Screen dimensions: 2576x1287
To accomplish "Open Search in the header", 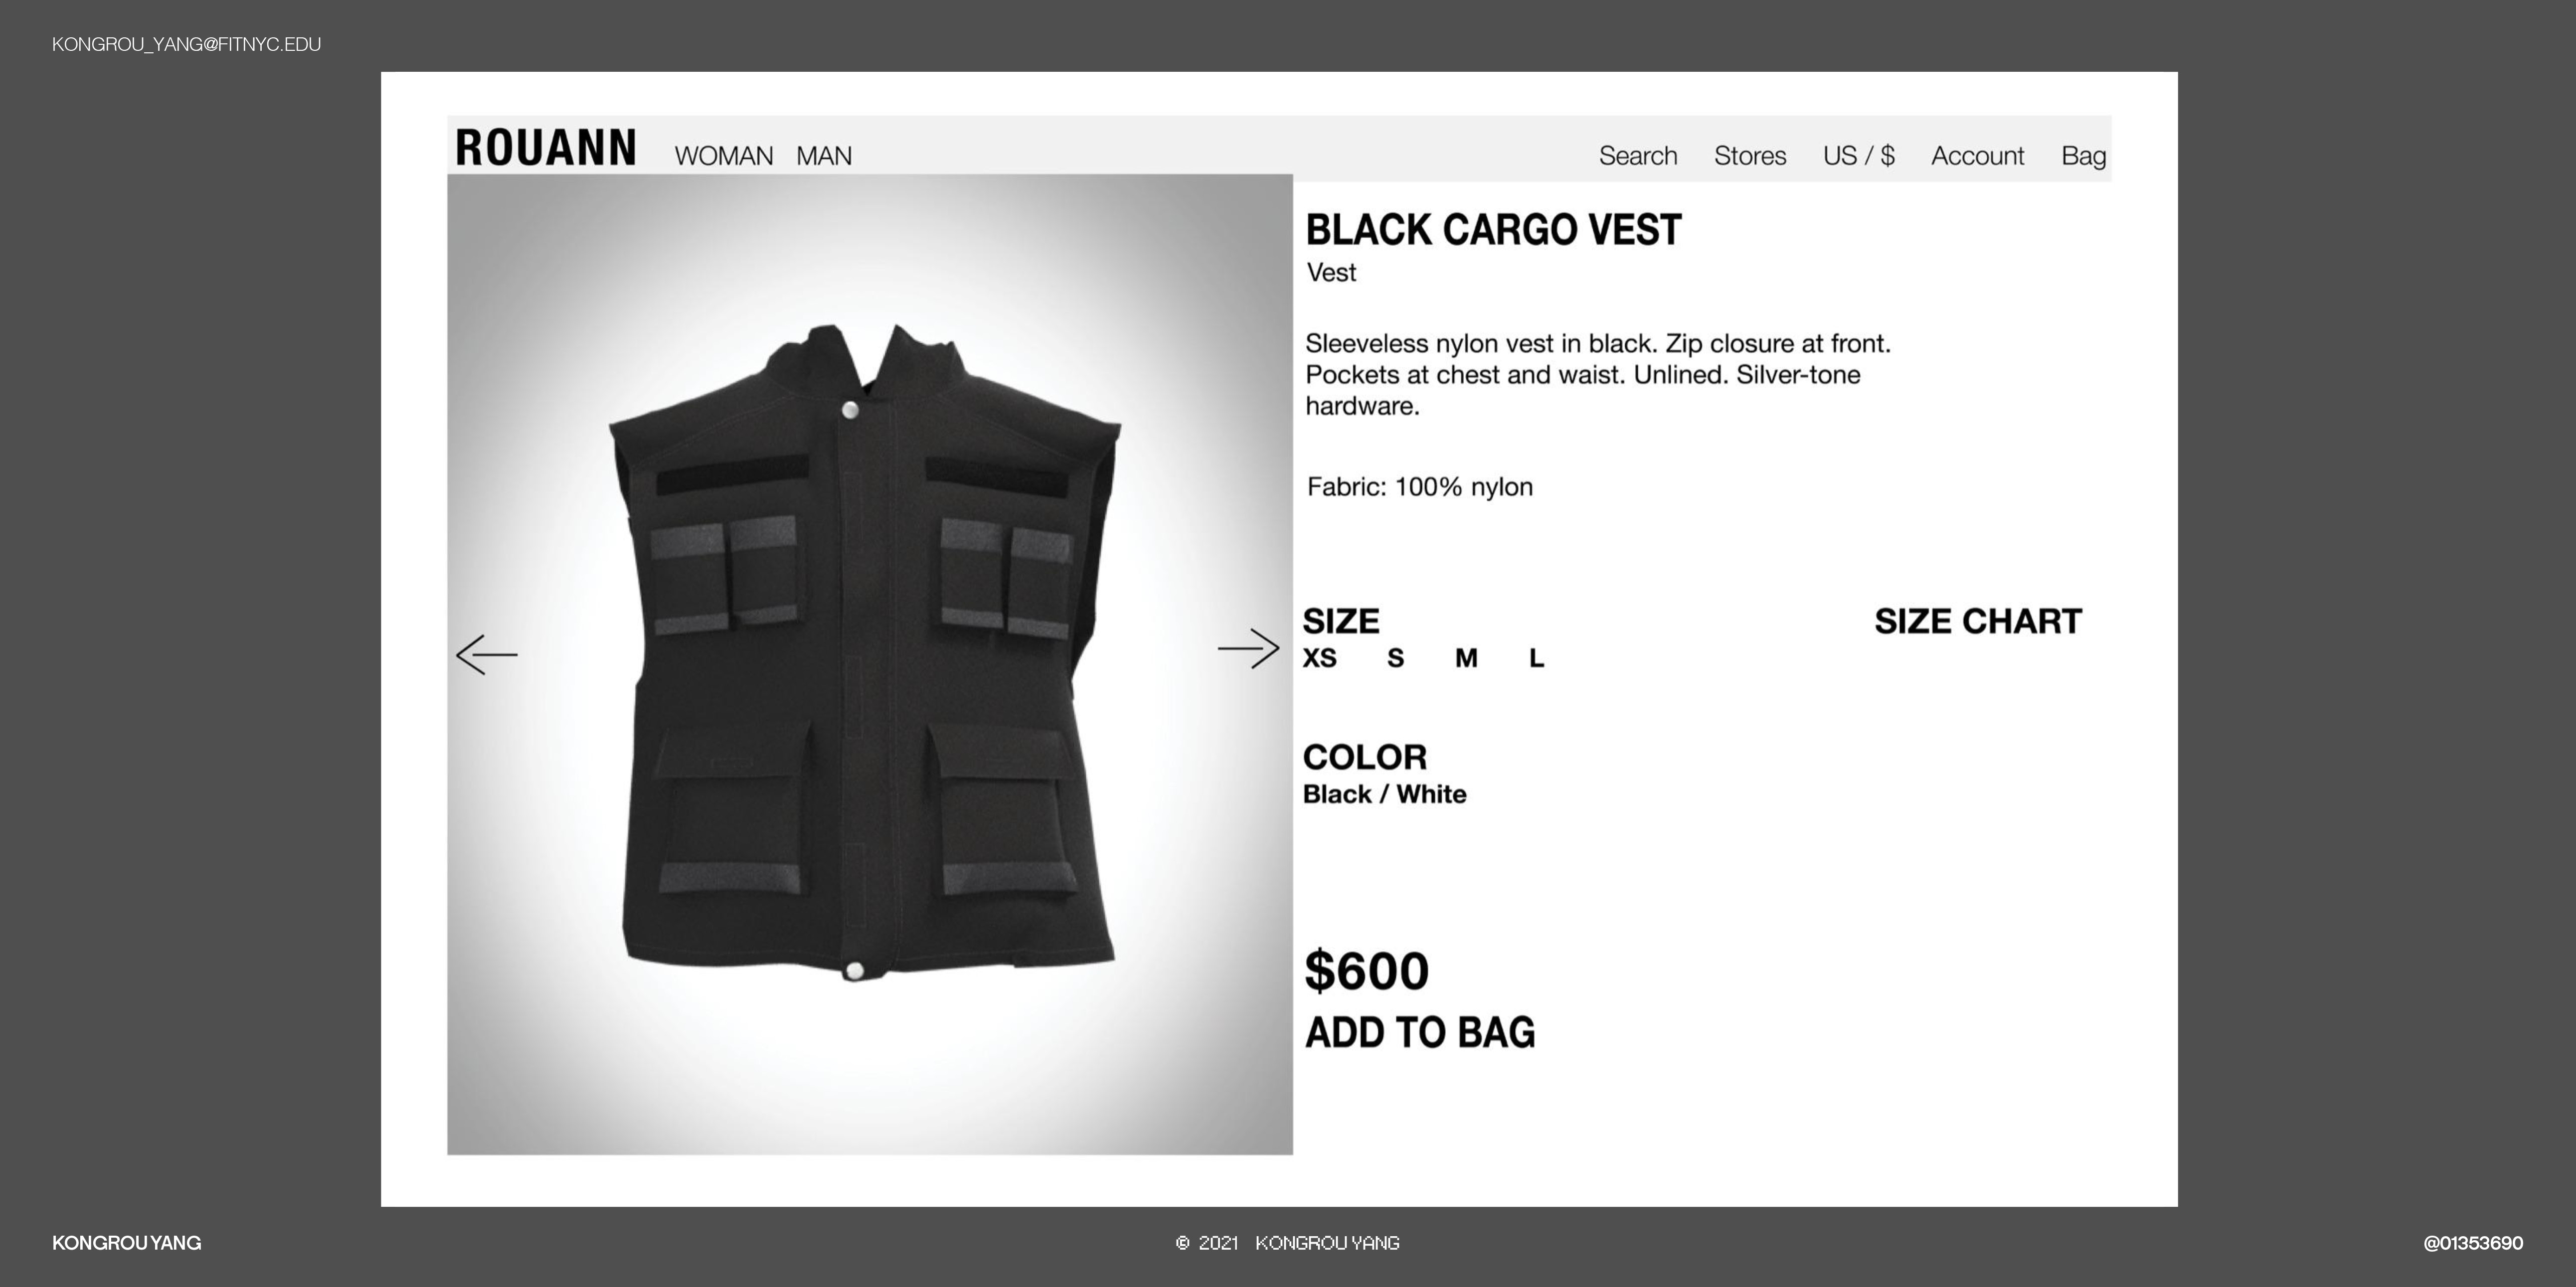I will point(1638,156).
